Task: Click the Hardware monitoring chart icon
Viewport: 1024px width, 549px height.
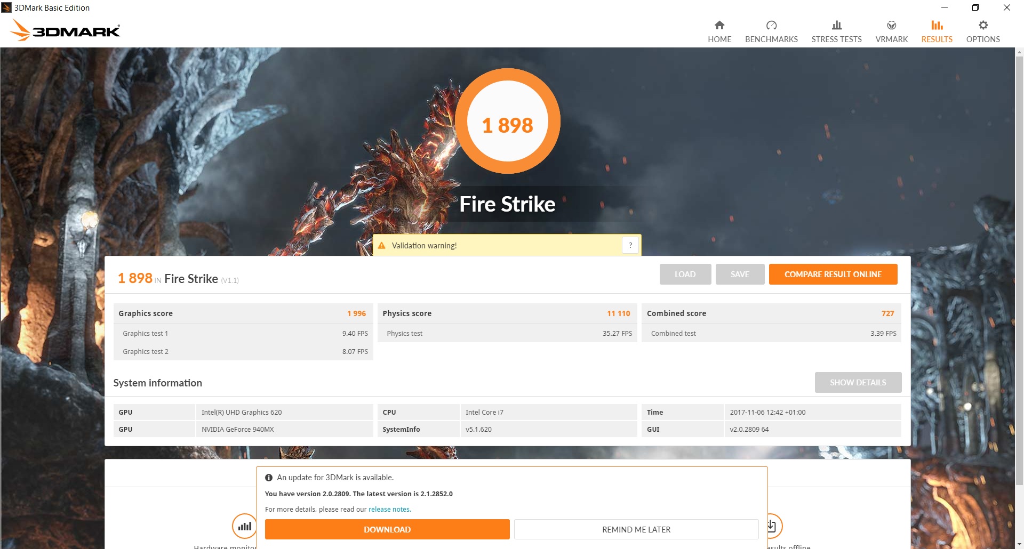Action: point(244,526)
